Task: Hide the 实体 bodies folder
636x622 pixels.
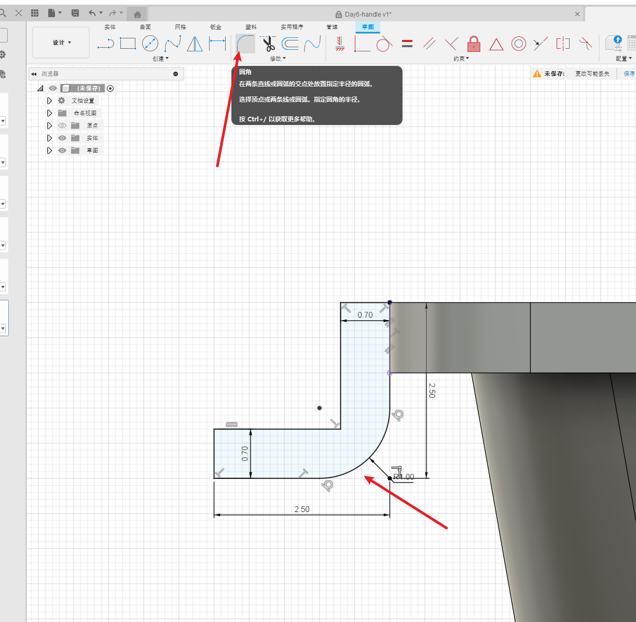Action: pos(62,138)
